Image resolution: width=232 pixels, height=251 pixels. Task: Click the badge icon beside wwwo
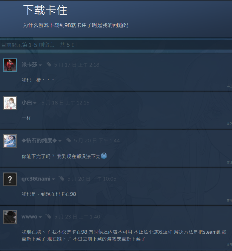48,216
